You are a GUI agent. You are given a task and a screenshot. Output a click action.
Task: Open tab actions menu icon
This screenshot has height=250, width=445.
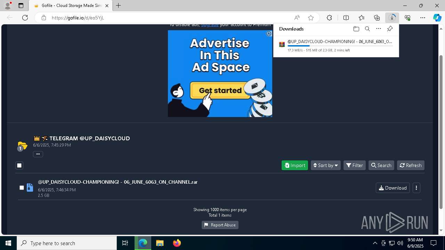coord(21,6)
